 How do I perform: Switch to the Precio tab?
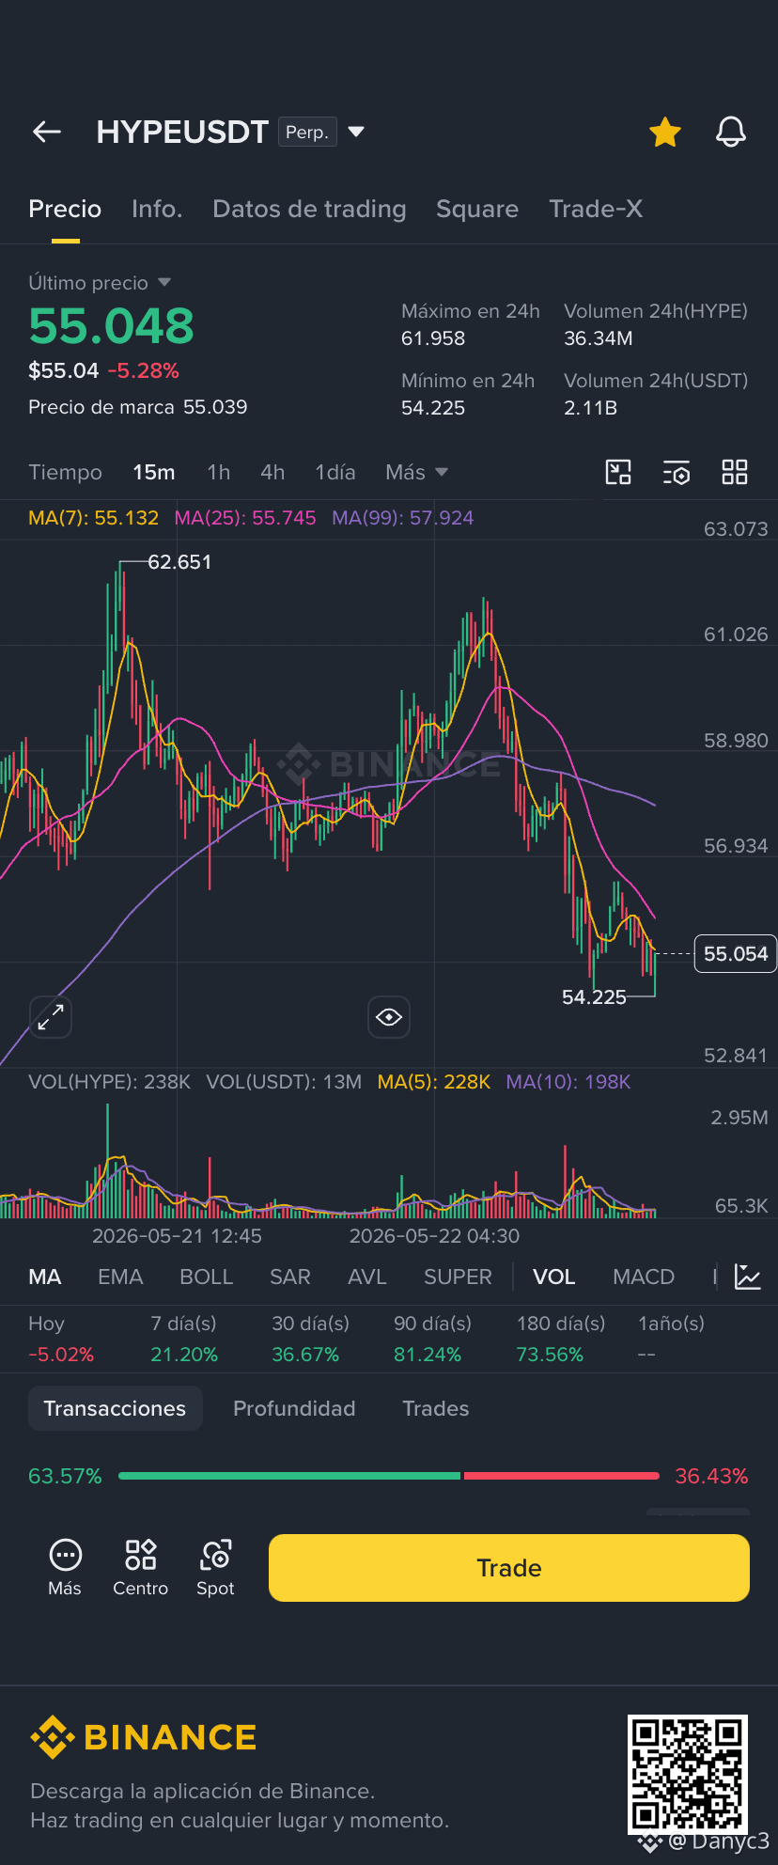(x=65, y=209)
